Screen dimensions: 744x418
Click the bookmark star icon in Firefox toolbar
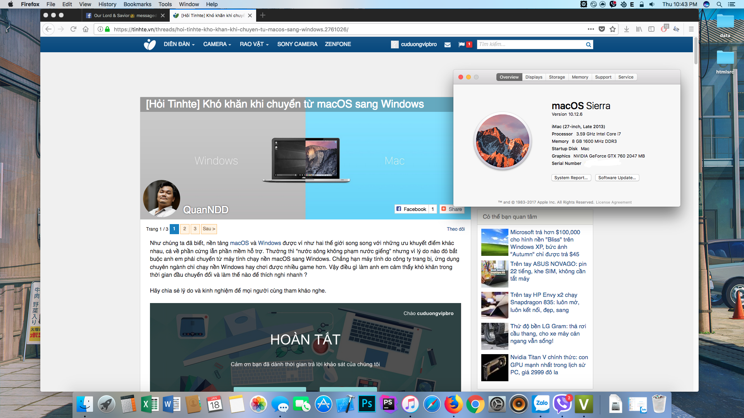pyautogui.click(x=613, y=29)
